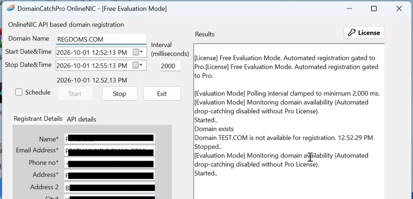The width and height of the screenshot is (413, 199).
Task: Click the Address* field
Action: tap(110, 175)
